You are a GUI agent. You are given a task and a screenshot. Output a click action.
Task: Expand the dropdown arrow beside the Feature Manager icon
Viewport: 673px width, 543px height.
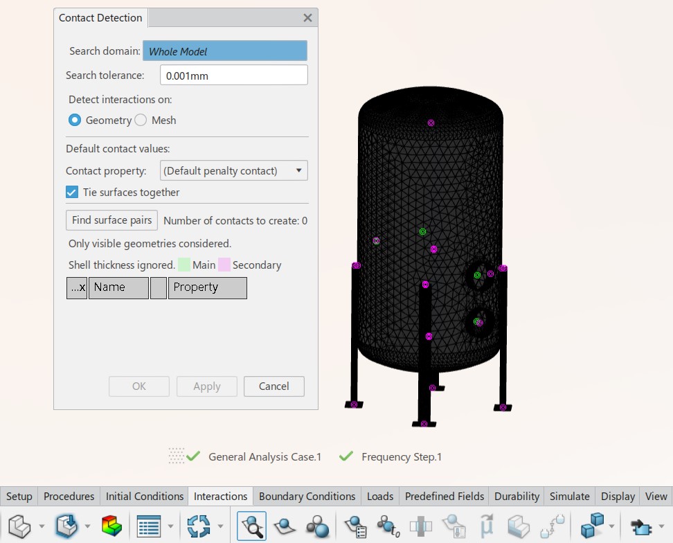(170, 526)
